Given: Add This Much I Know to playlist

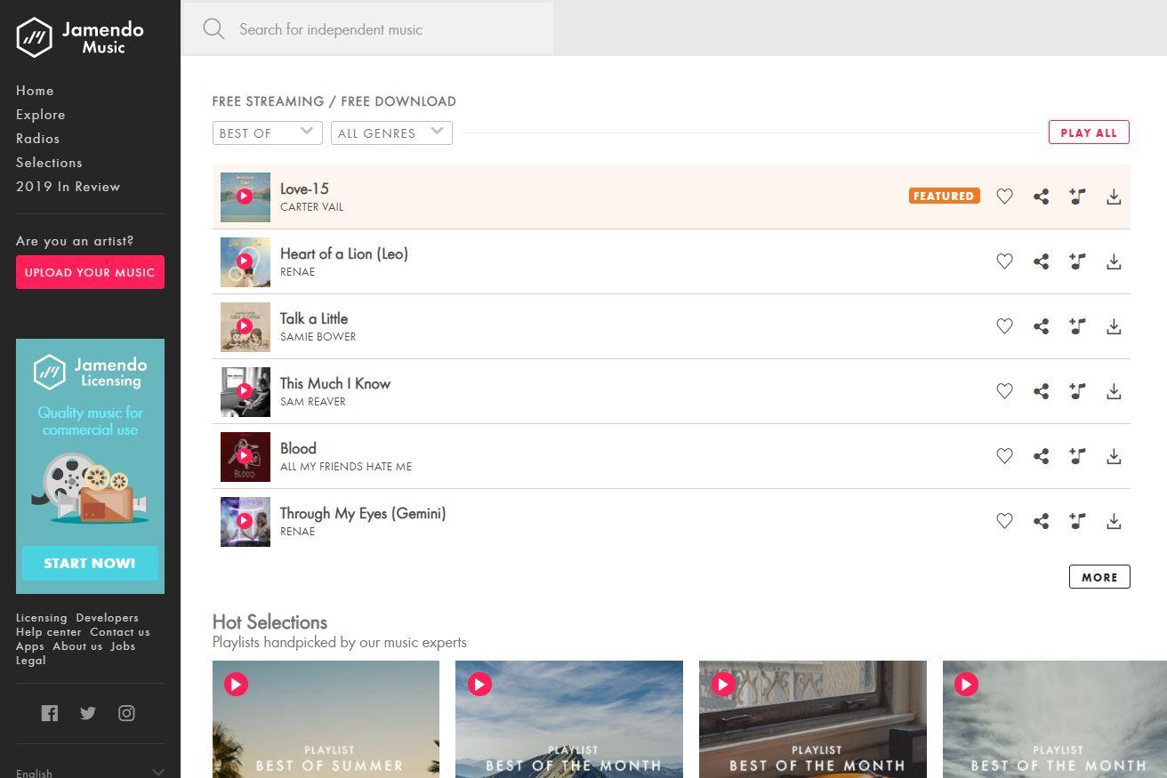Looking at the screenshot, I should pos(1077,391).
